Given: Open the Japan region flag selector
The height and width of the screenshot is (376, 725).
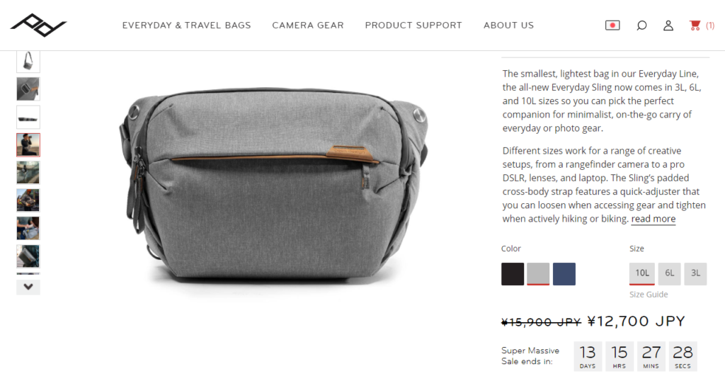Looking at the screenshot, I should (x=612, y=25).
